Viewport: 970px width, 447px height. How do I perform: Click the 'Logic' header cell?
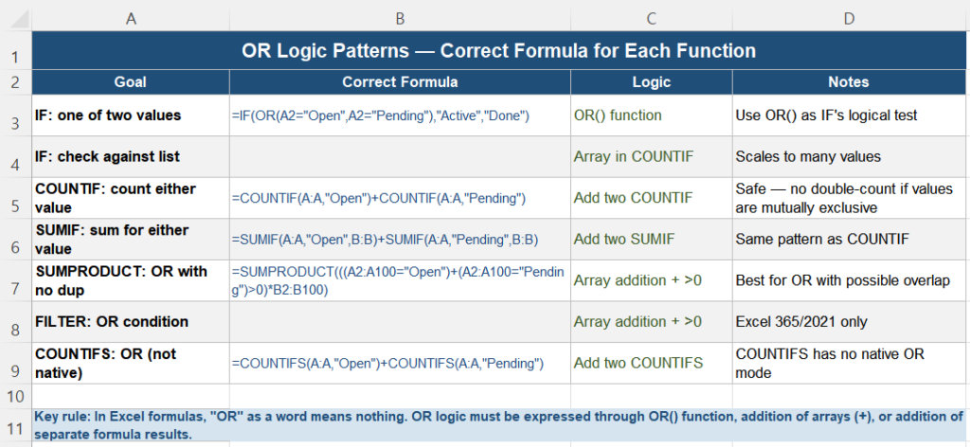[x=652, y=82]
